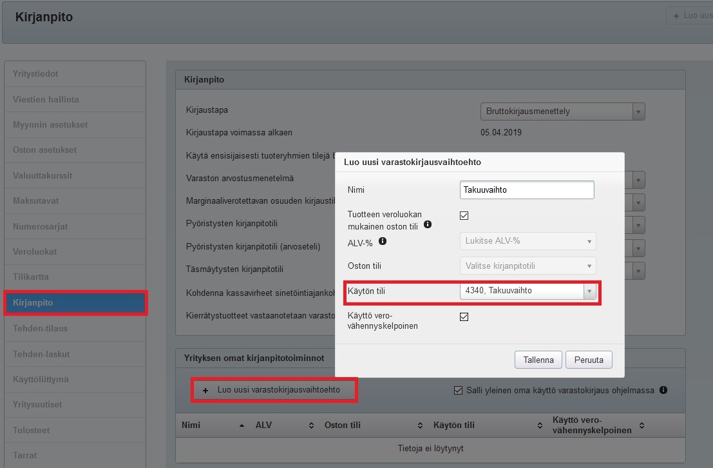This screenshot has width=713, height=468.
Task: Sort table by Oston tili column
Action: pos(420,425)
